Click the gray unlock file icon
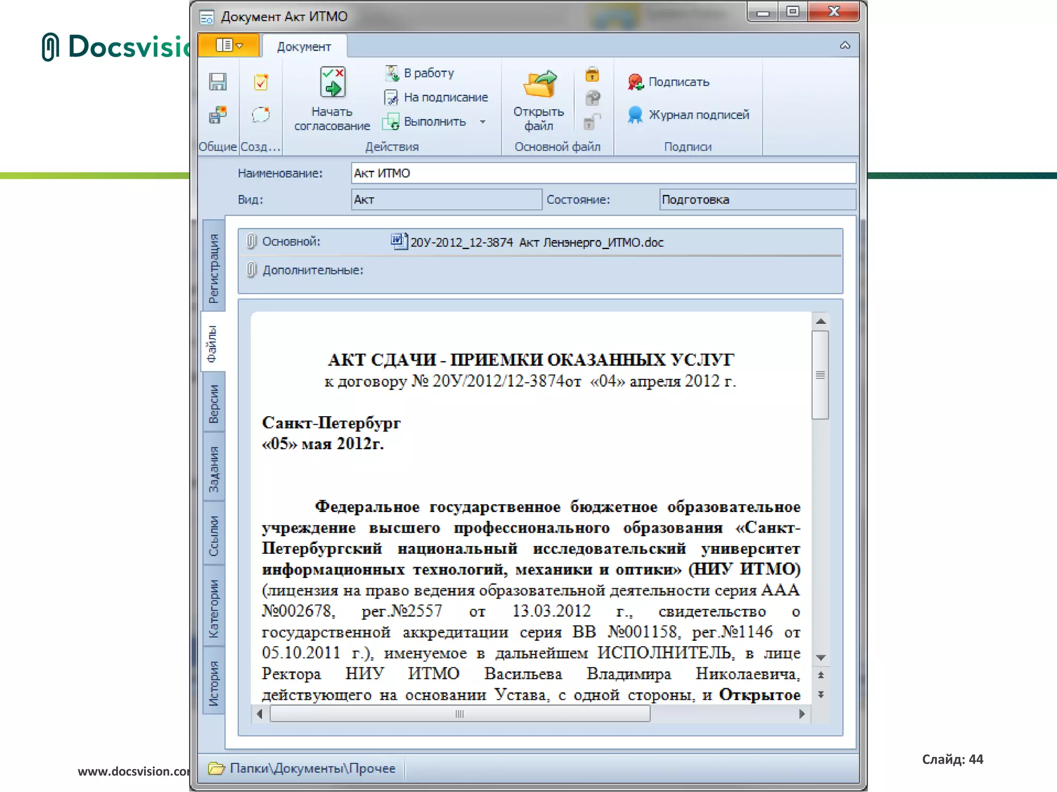This screenshot has height=792, width=1057. [x=592, y=122]
